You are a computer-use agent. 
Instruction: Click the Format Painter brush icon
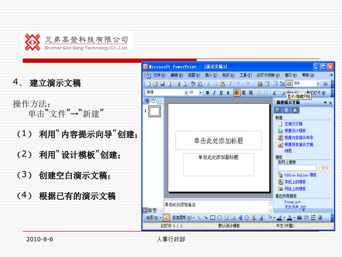point(230,84)
